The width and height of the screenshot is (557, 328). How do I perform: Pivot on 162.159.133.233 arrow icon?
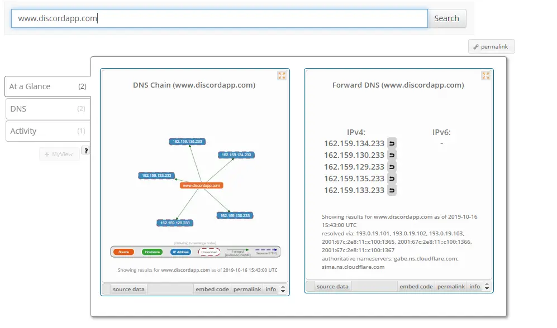pos(392,190)
